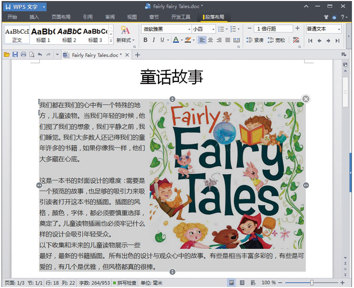Center align the text
Image resolution: width=354 pixels, height=288 pixels.
[x=210, y=40]
